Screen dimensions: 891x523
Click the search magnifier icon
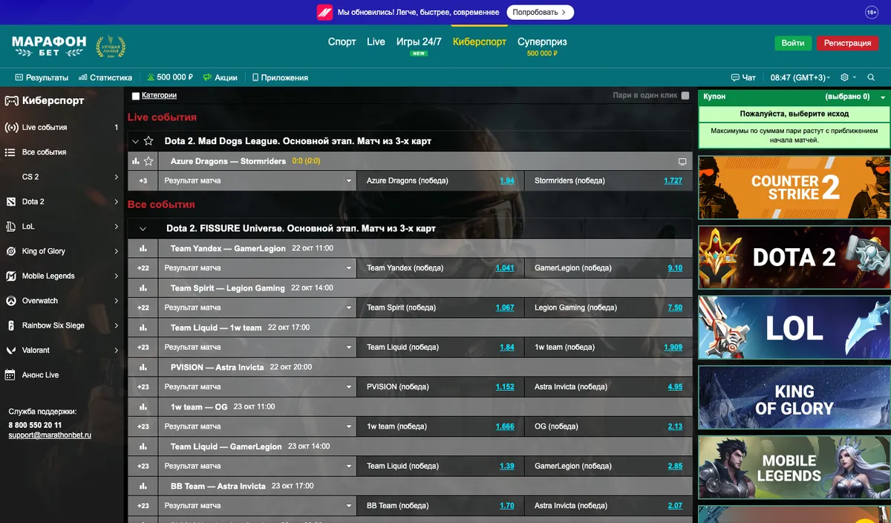[x=871, y=77]
